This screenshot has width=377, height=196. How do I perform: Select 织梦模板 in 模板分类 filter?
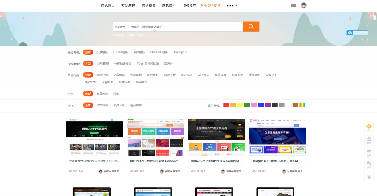pos(102,52)
